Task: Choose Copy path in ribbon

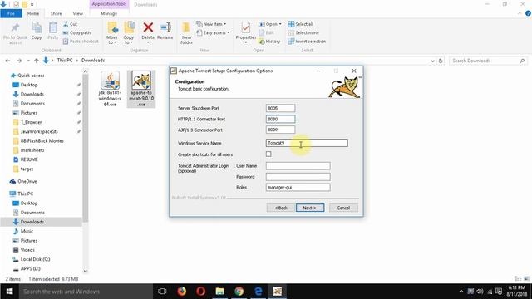Action: [x=76, y=33]
